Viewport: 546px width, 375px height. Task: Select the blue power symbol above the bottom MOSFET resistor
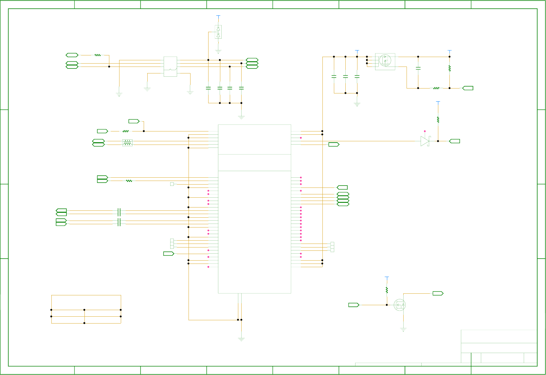(x=387, y=278)
